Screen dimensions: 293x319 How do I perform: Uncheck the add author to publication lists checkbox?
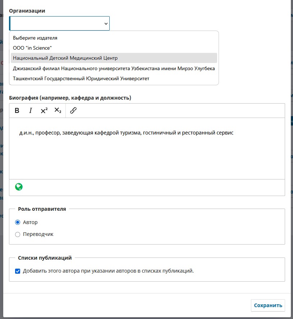coord(18,271)
